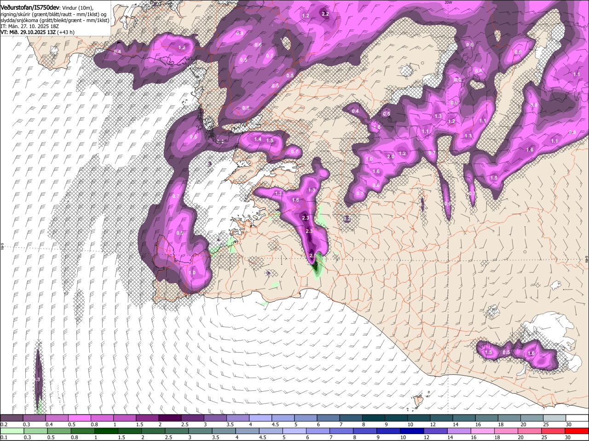Viewport: 589px width, 441px height.
Task: Pick the snow scale swatch between 1 and 1.5
Action: [x=126, y=418]
